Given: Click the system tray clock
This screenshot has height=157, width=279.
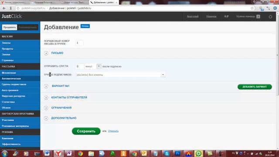Looking at the screenshot, I should click(x=269, y=154).
